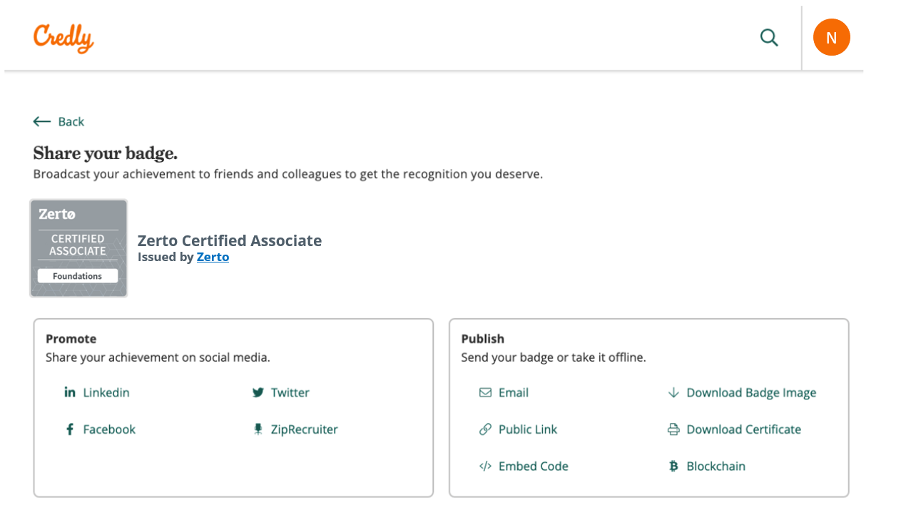
Task: Share the badge via ZipRecruiter
Action: (305, 429)
